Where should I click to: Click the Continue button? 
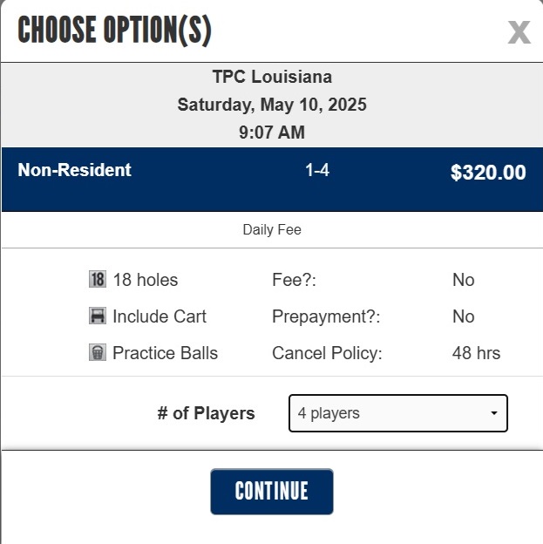pos(272,492)
